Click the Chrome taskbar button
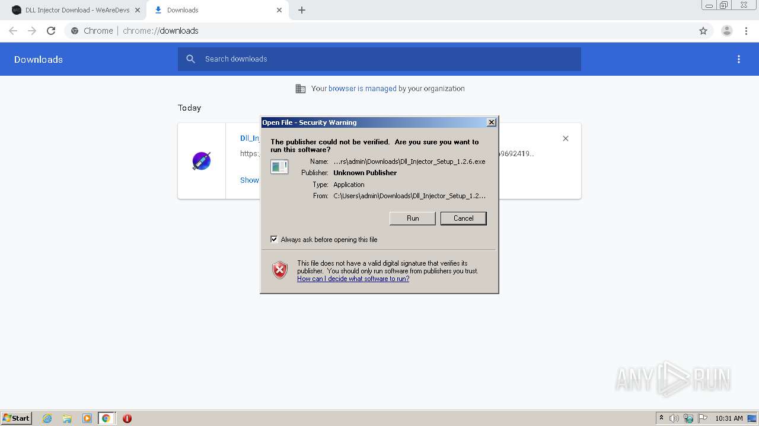759x426 pixels. point(106,418)
